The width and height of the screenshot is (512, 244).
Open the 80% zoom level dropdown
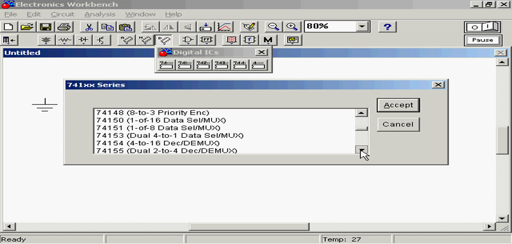point(361,27)
